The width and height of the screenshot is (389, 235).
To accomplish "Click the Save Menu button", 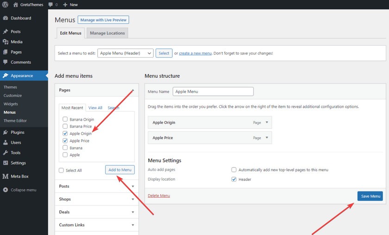I will (370, 196).
